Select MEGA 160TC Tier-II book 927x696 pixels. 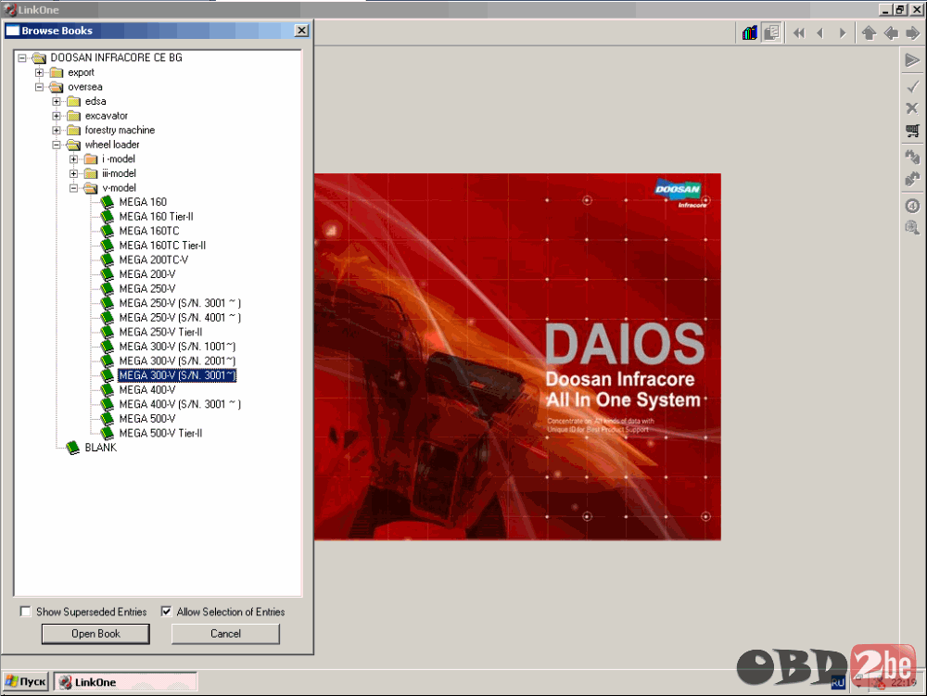click(162, 246)
